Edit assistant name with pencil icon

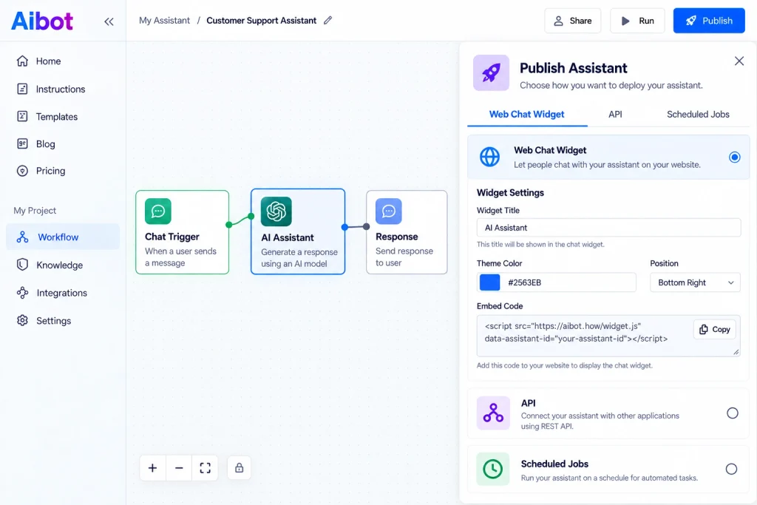click(x=327, y=20)
